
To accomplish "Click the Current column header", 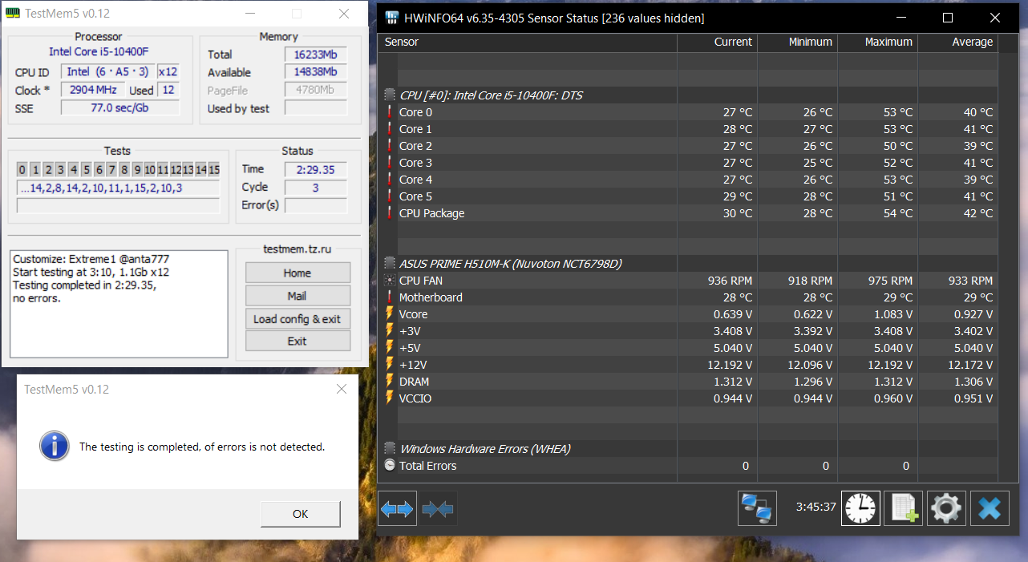I will pyautogui.click(x=718, y=42).
